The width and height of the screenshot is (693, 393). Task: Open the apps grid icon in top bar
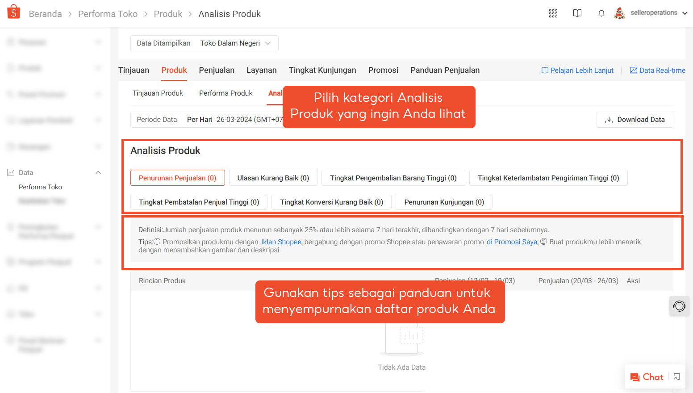coord(553,13)
